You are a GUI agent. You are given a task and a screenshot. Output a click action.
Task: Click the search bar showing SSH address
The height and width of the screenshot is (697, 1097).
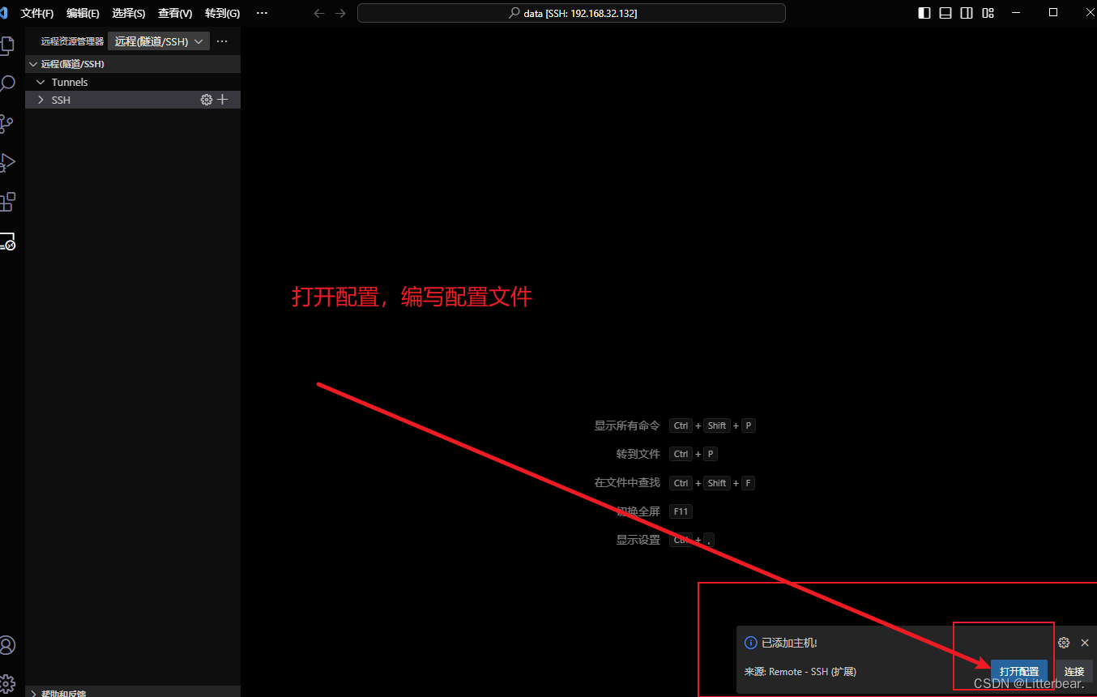pyautogui.click(x=570, y=13)
